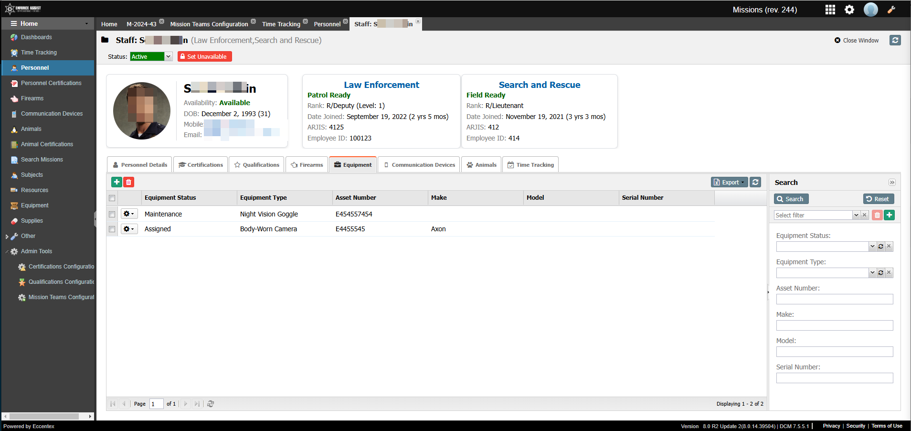Click Close Window
Image resolution: width=911 pixels, height=431 pixels.
(x=857, y=41)
